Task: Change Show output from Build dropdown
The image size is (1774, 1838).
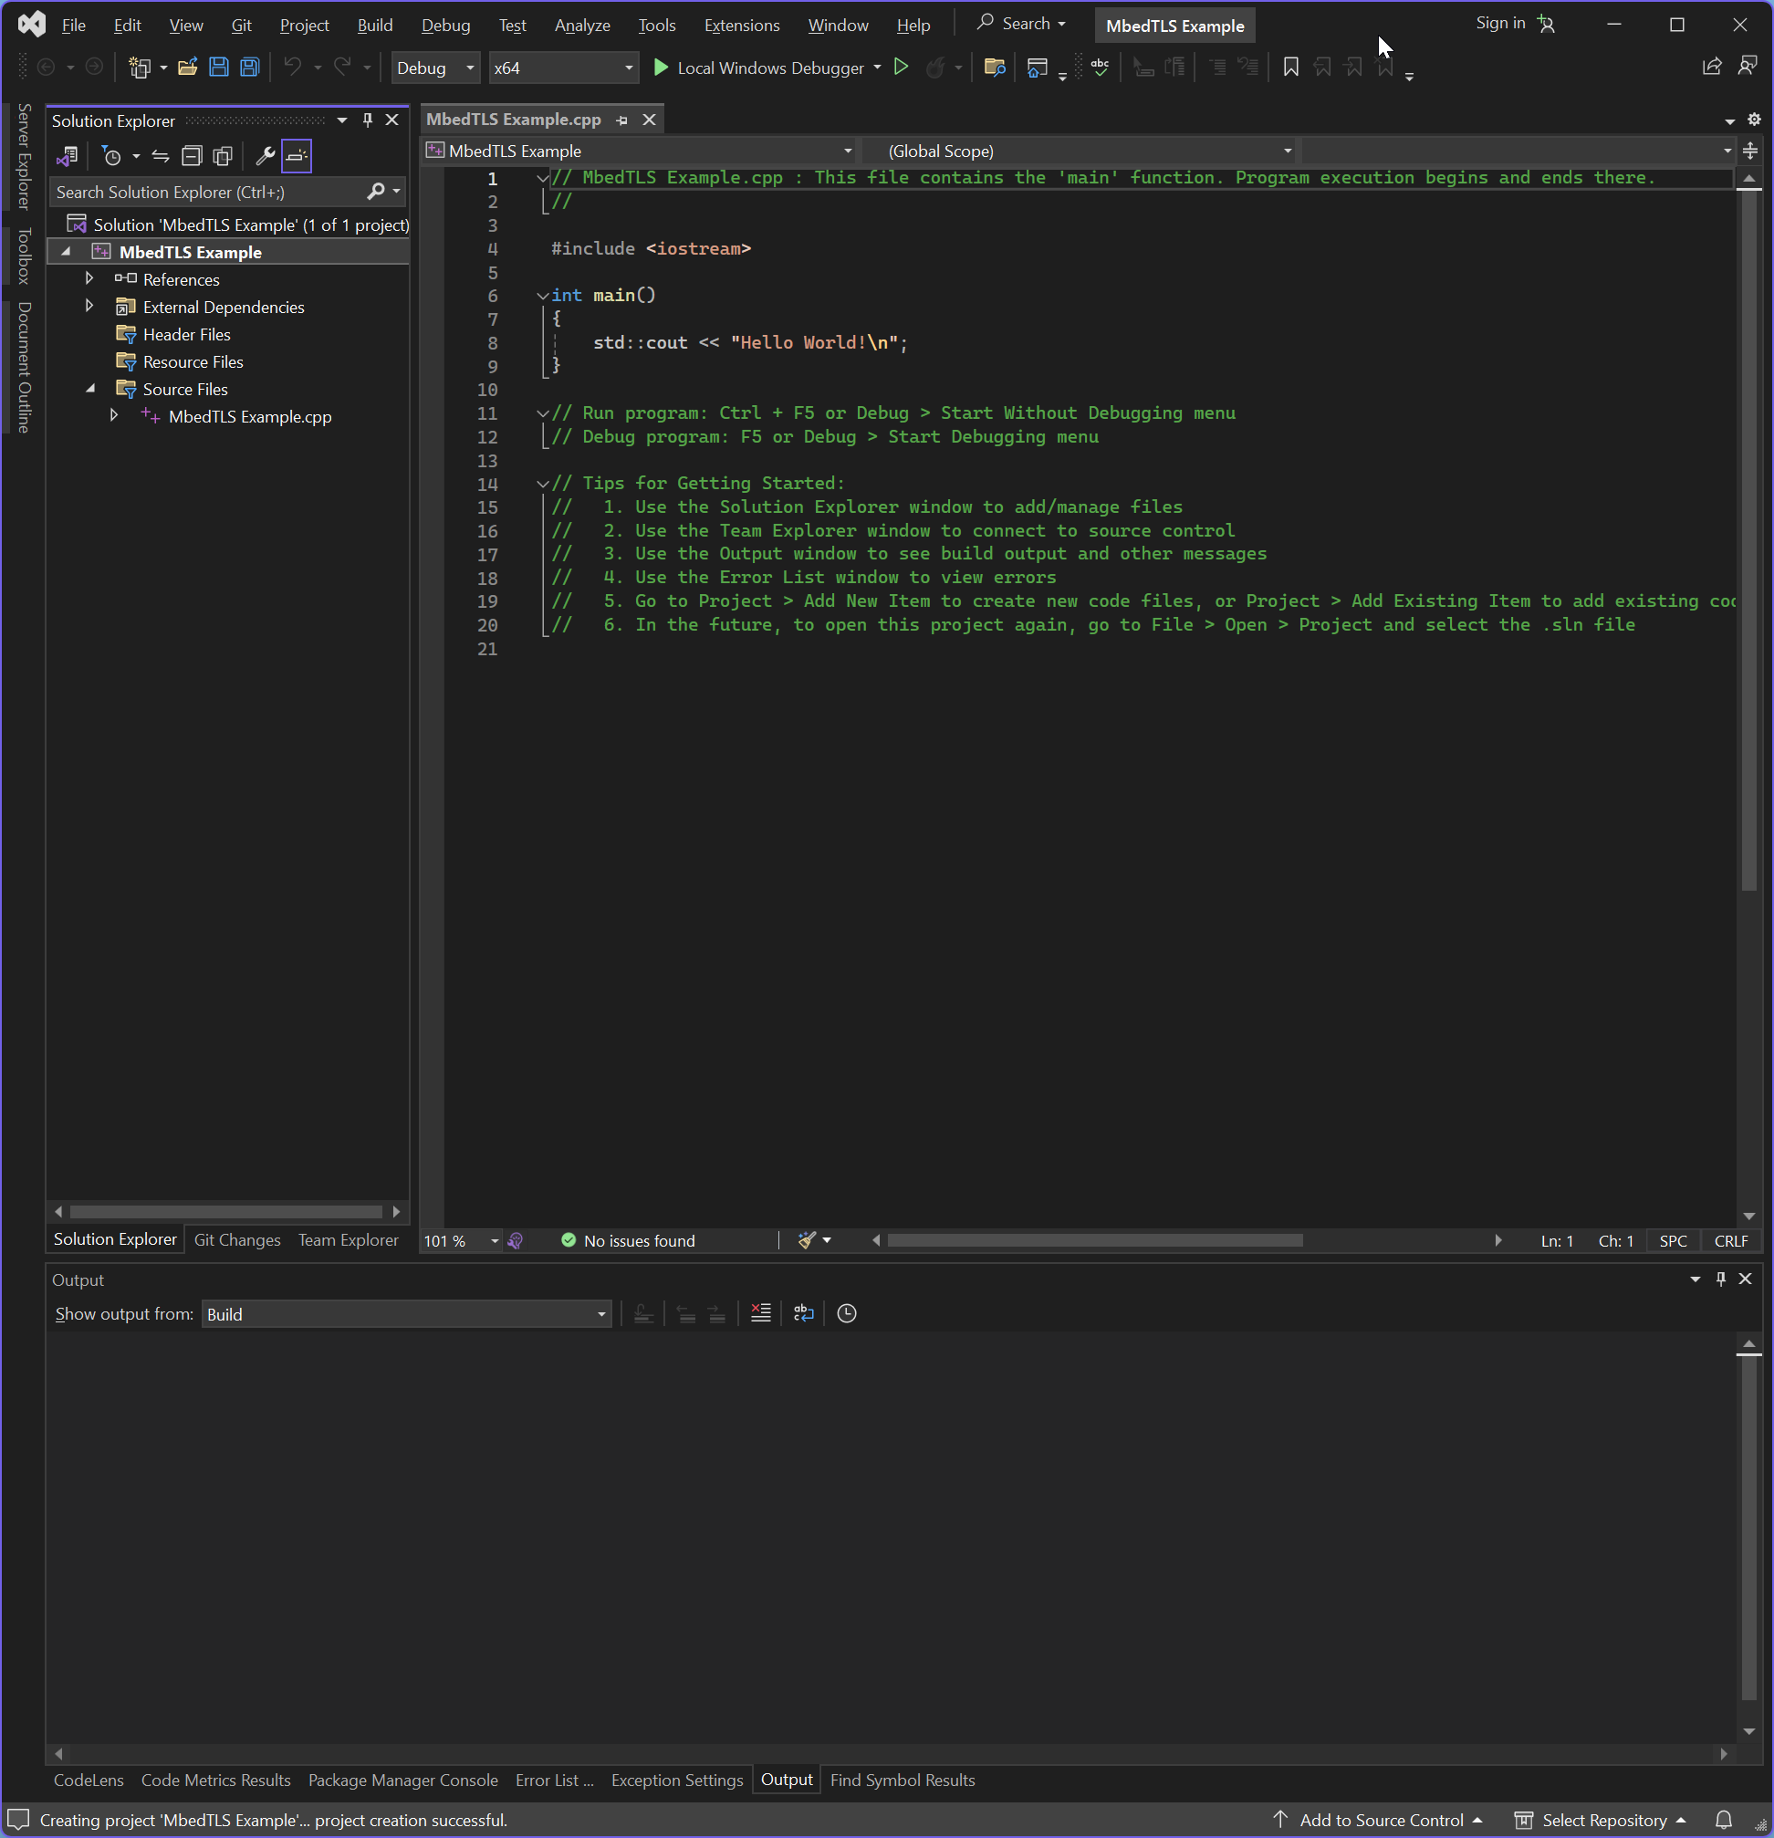Action: 600,1314
